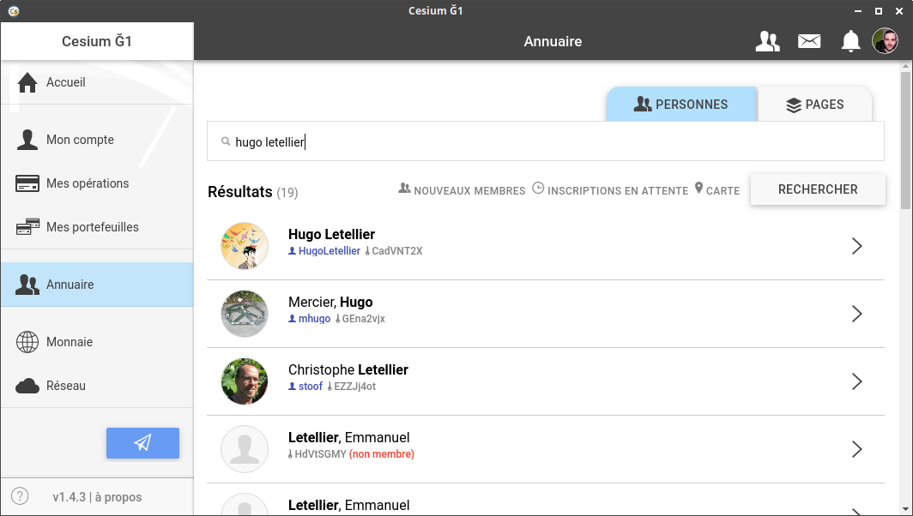Click the Cesium app icon in title bar
This screenshot has height=516, width=913.
click(x=14, y=10)
